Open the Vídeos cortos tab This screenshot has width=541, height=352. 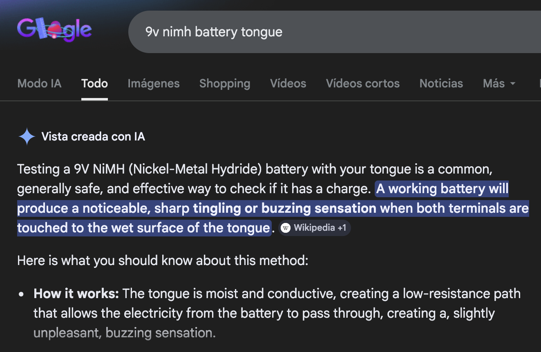[x=362, y=83]
